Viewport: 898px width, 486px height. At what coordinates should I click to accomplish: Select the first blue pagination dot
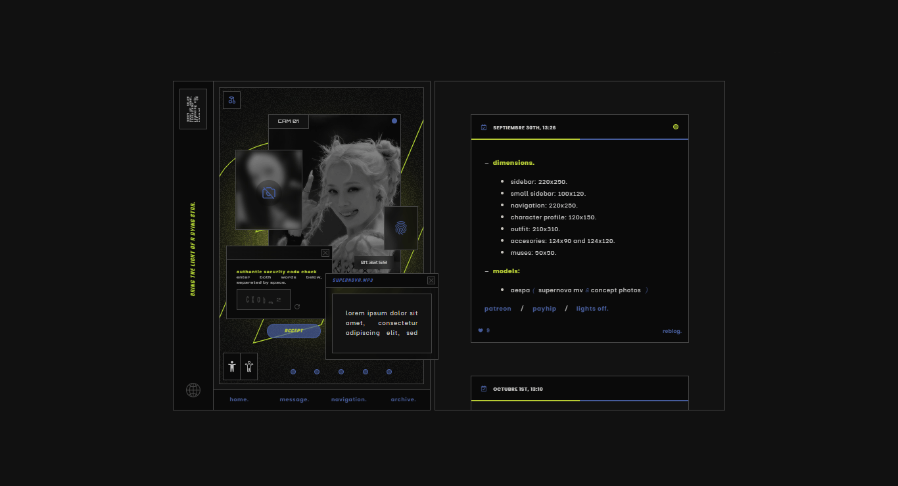click(x=293, y=372)
